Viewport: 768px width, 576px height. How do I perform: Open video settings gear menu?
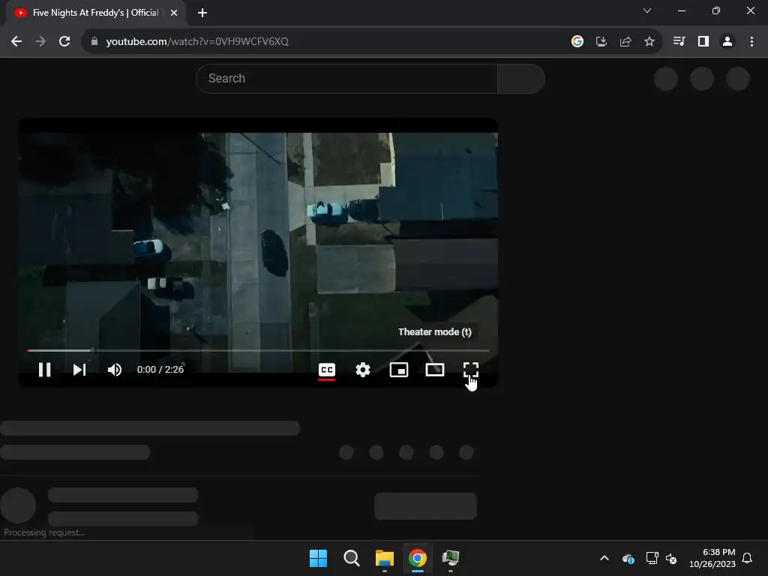click(x=363, y=370)
